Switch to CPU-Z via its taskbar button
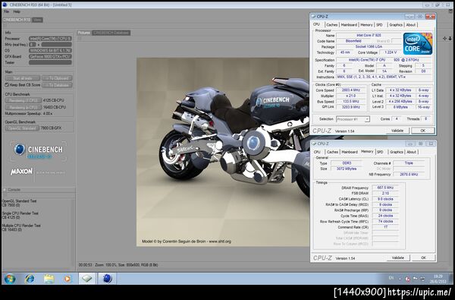Screen dimensions: 455x300 point(87,279)
